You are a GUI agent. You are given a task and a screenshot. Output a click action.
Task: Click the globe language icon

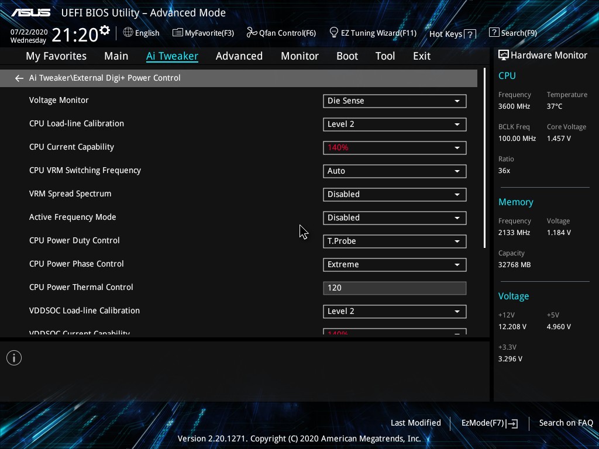(128, 33)
